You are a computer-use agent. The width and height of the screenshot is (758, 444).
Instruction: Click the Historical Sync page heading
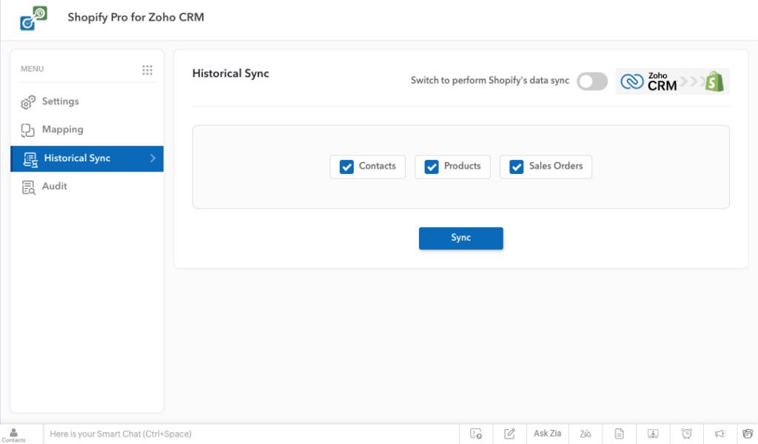(231, 73)
